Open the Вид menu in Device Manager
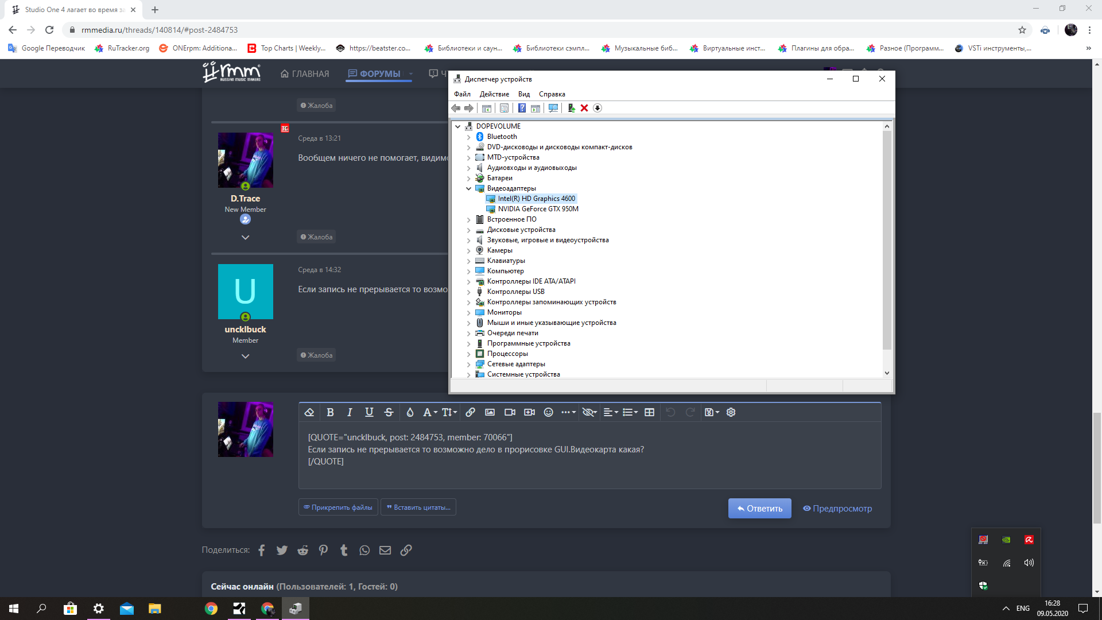Screen dimensions: 1102x620 [523, 94]
